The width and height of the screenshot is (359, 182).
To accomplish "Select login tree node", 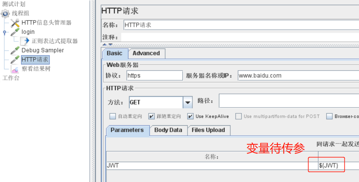I will tap(28, 32).
